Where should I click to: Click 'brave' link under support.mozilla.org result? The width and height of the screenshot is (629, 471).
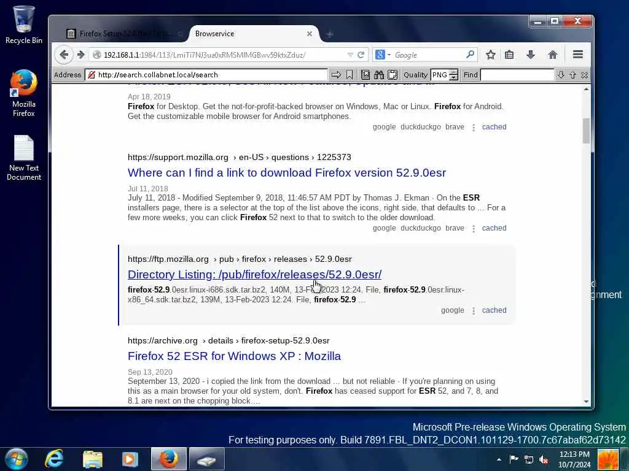(455, 228)
